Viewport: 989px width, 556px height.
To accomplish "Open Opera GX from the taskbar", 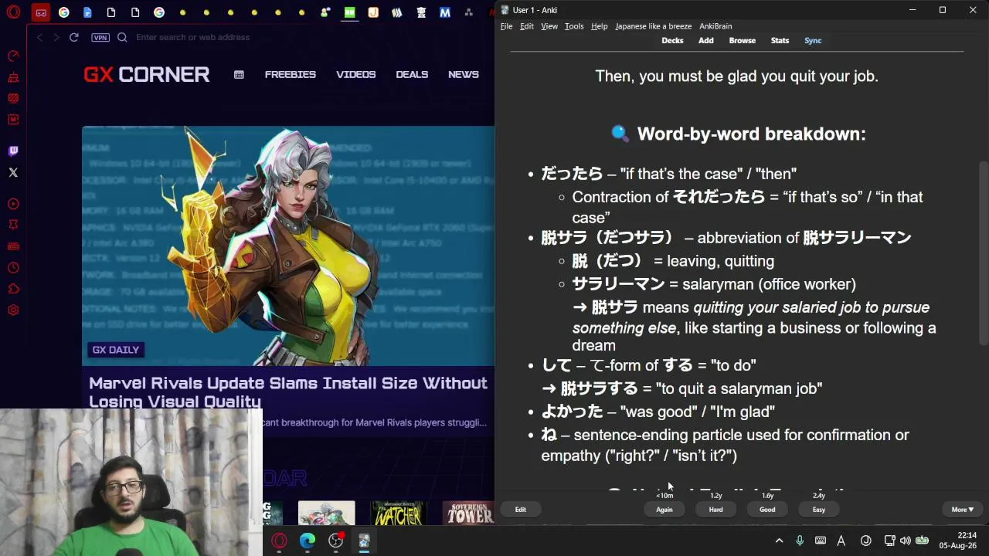I will coord(280,541).
